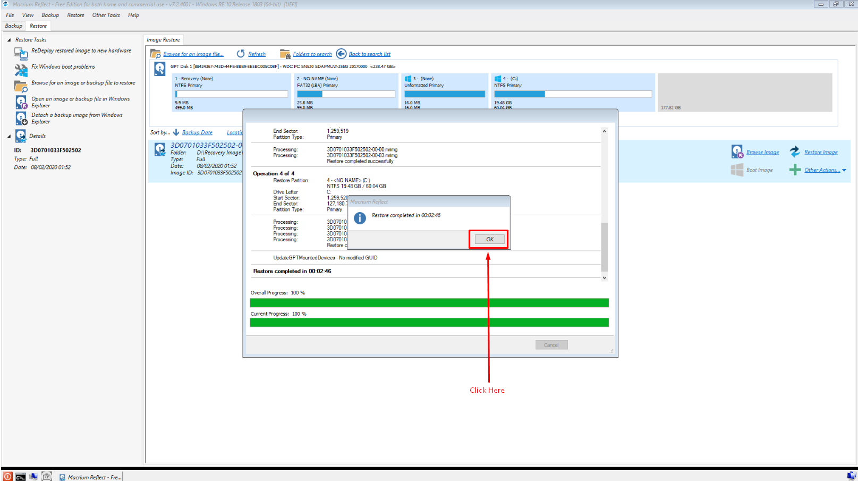Click the Restore Image link
This screenshot has width=858, height=481.
coord(821,152)
